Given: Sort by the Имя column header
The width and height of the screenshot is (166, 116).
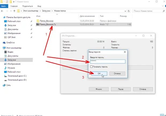Looking at the screenshot, I should coord(38,16).
